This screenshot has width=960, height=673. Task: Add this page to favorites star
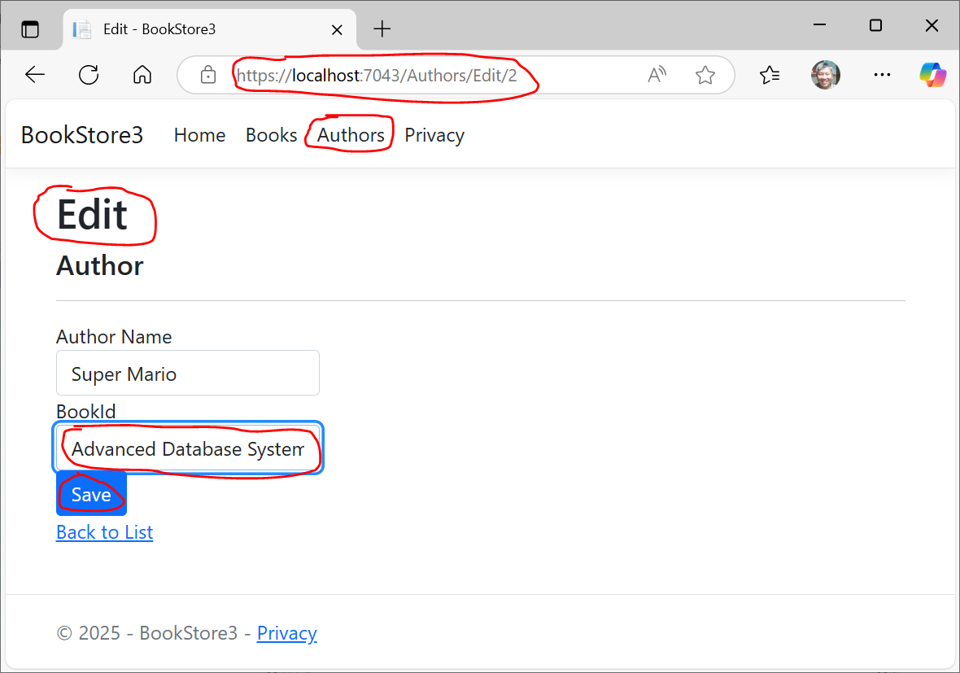(705, 75)
